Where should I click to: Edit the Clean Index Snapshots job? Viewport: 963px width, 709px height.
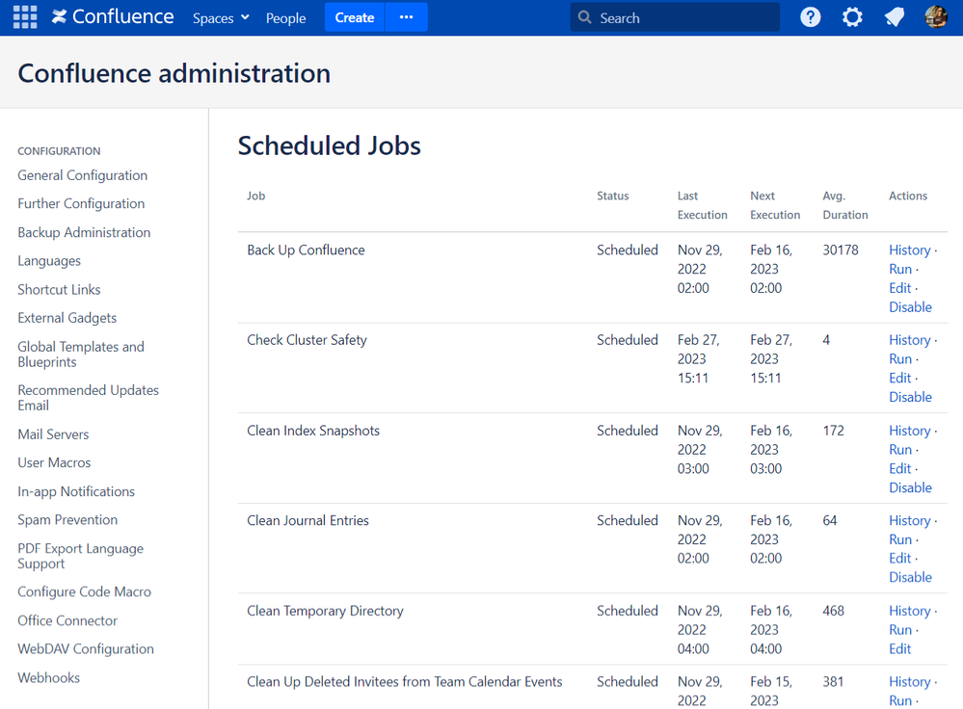click(x=899, y=469)
